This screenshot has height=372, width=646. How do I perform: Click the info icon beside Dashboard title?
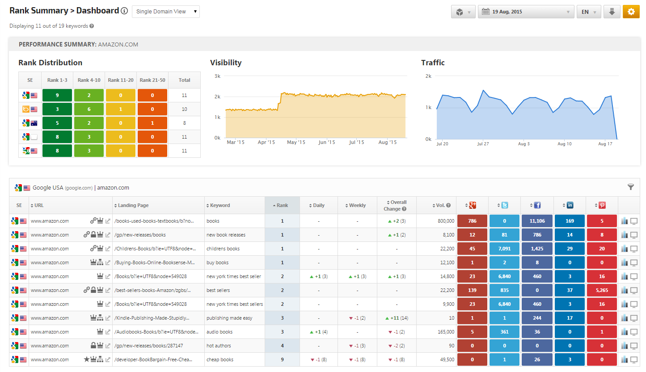(x=124, y=11)
